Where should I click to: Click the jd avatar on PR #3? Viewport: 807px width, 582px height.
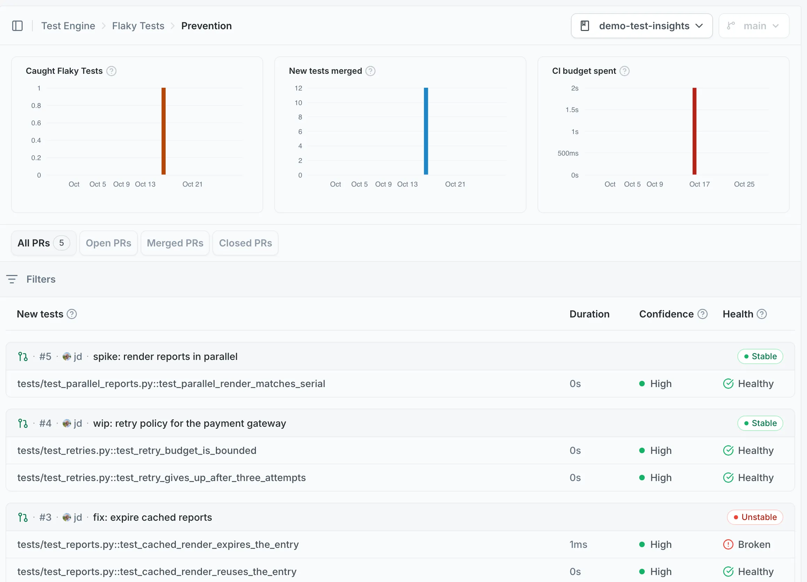pyautogui.click(x=66, y=517)
